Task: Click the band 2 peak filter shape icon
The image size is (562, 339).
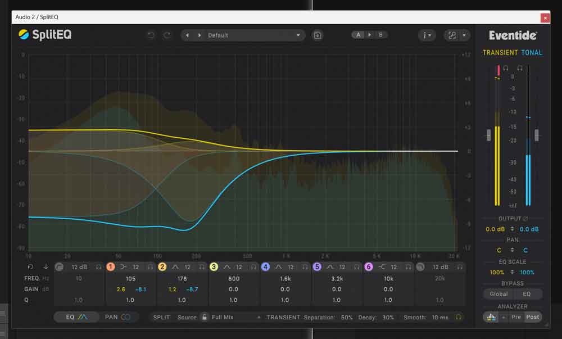Action: click(x=174, y=267)
